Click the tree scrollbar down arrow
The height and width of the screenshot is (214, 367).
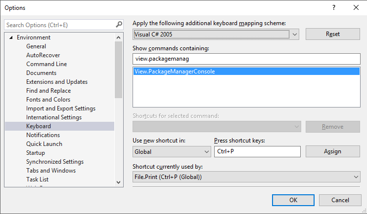tap(118, 182)
